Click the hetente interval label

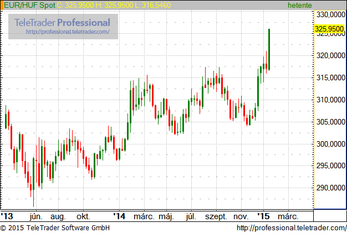point(300,6)
